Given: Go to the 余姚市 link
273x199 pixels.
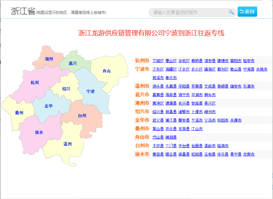Looking at the screenshot, I should click(262, 69).
